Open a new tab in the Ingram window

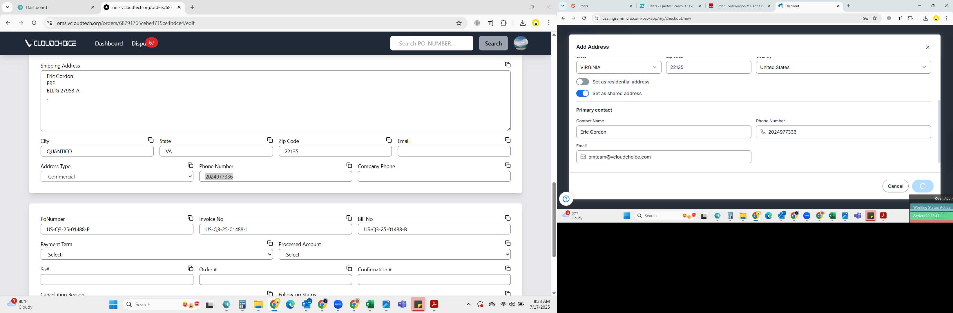(x=849, y=6)
